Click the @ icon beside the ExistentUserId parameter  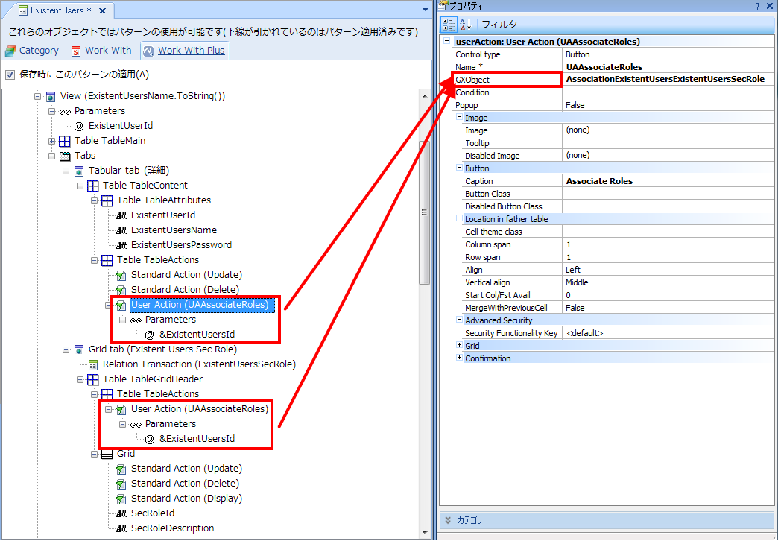(78, 126)
